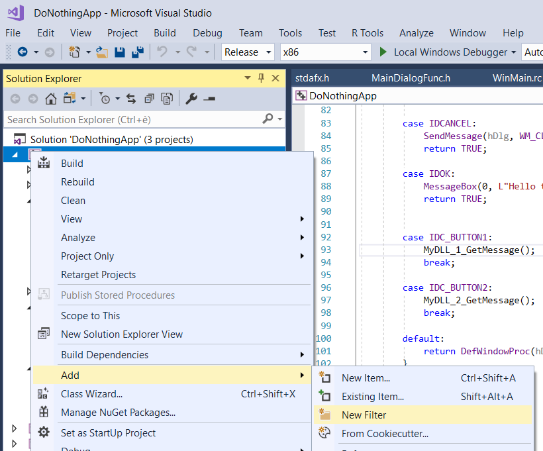
Task: Open the Debug menu
Action: (207, 33)
